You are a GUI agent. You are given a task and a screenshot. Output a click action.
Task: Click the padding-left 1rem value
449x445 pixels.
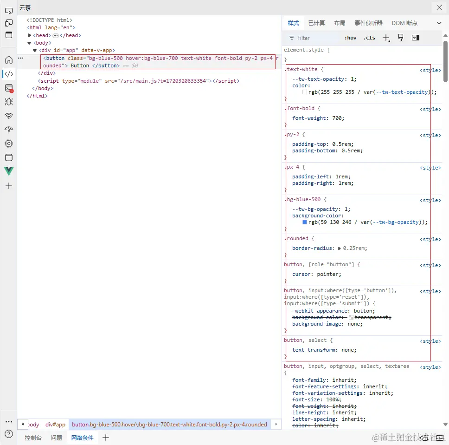pyautogui.click(x=341, y=177)
